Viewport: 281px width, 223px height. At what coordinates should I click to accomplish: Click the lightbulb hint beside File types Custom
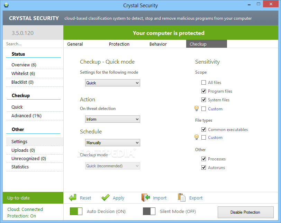(x=197, y=137)
